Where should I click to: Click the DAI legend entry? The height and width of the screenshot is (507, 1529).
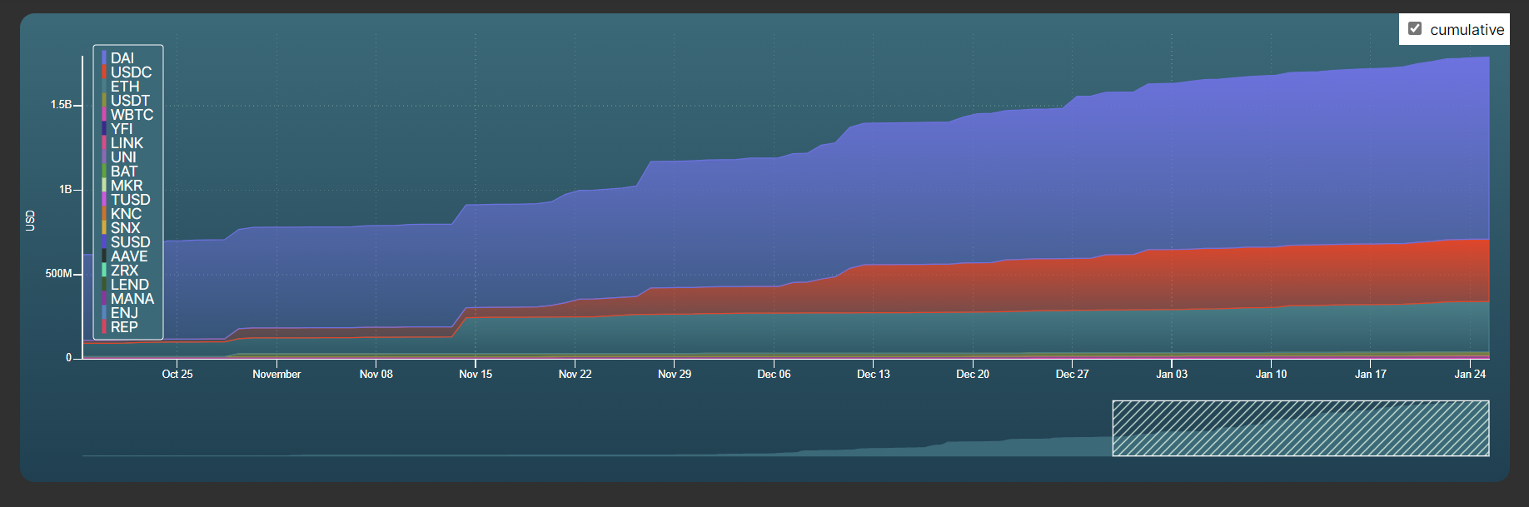click(122, 58)
